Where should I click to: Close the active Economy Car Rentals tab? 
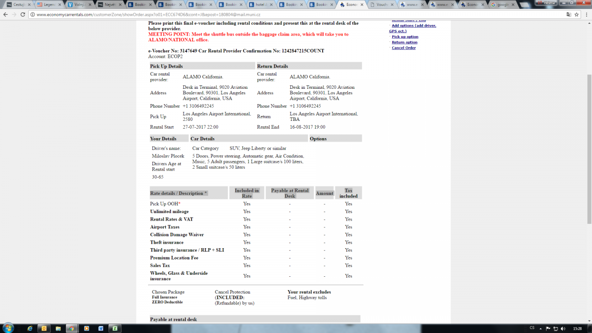click(363, 5)
